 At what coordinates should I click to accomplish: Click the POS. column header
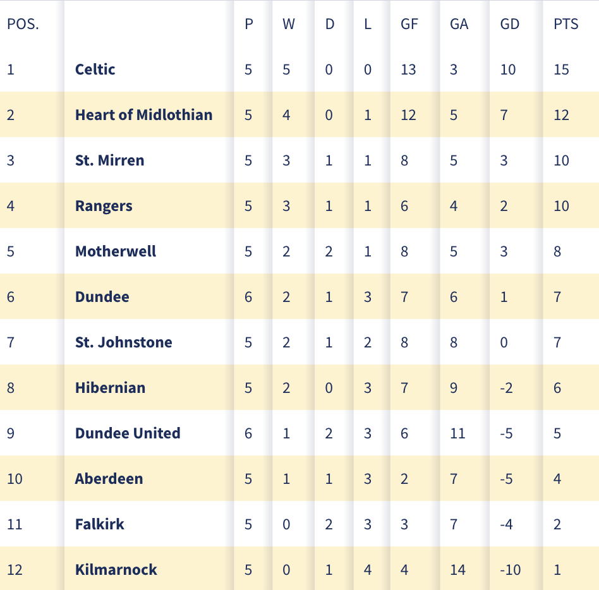point(23,24)
